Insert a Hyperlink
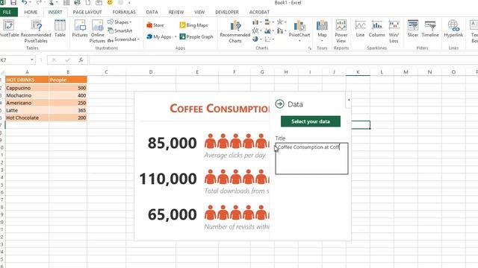Viewport: 478px width, 268px height. [453, 28]
